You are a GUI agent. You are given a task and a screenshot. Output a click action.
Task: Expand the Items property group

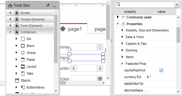tap(122, 57)
